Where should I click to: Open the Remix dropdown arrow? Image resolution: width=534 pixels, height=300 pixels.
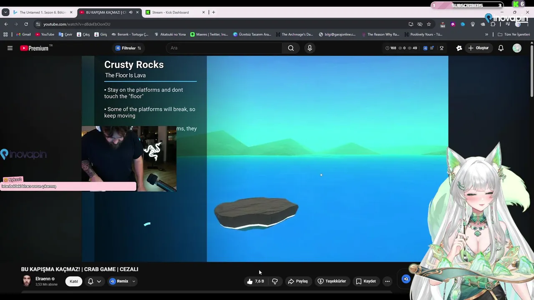[x=133, y=281]
